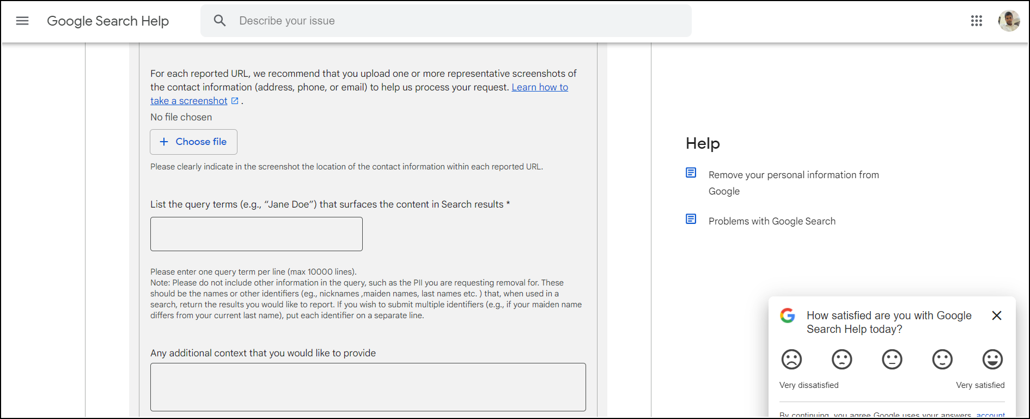Screen dimensions: 1030x419
Task: Click the article icon beside Problems with Google Search
Action: tap(691, 219)
